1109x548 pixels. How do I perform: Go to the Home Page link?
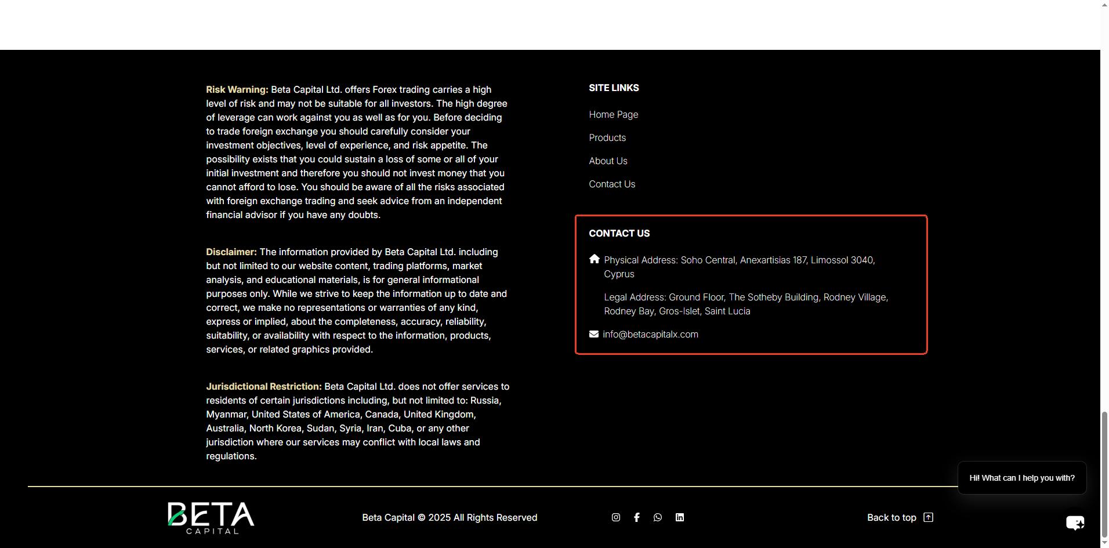(614, 115)
